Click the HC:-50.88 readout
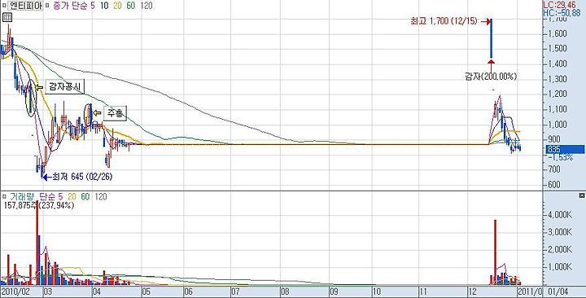Image resolution: width=586 pixels, height=298 pixels. (x=562, y=13)
